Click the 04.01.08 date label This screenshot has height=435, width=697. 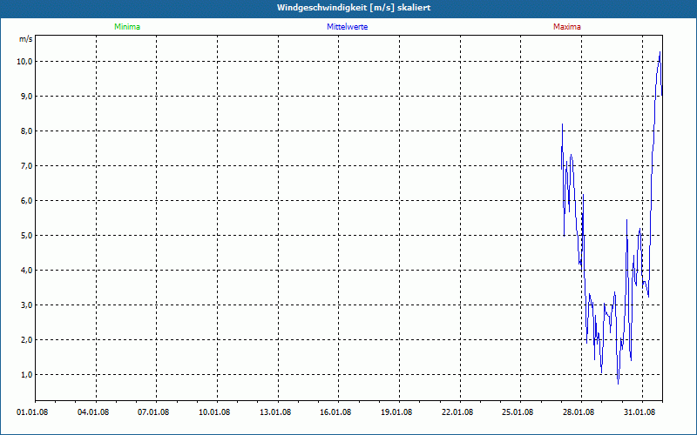pos(93,412)
